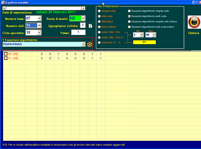201x149 pixels.
Task: Open the Numero base dropdown
Action: (39, 19)
